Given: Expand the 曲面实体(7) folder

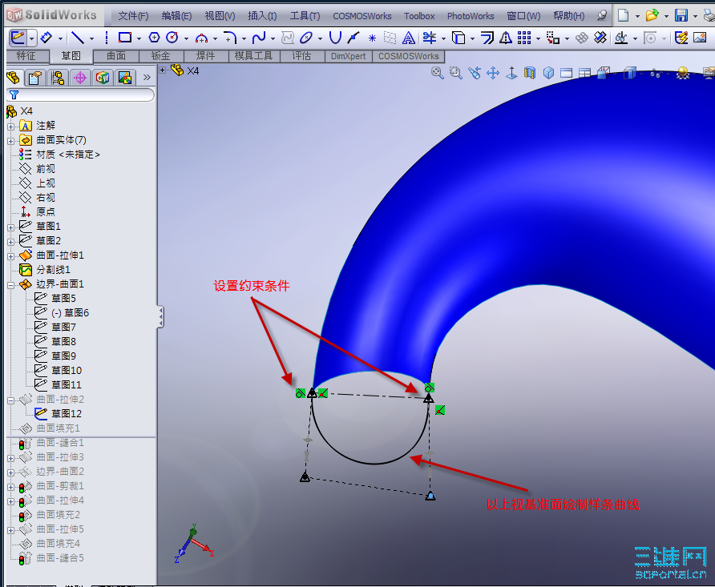Looking at the screenshot, I should [11, 141].
